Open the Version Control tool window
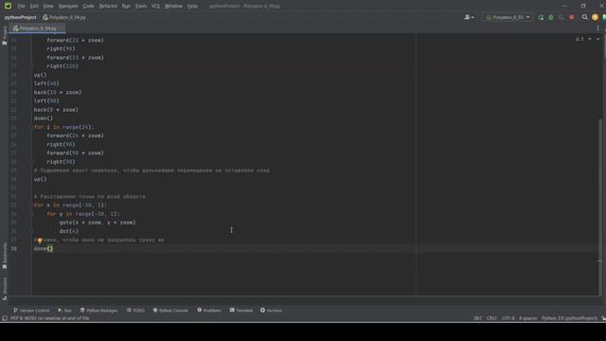 [x=31, y=311]
